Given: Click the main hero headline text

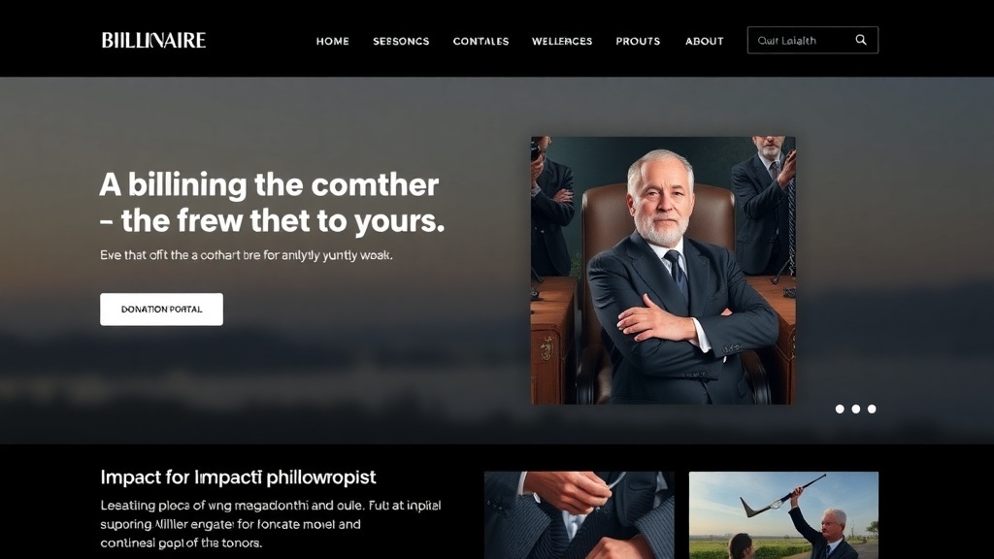Looking at the screenshot, I should tap(272, 203).
